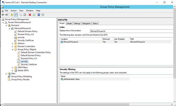
Task: Switch to the Delegation tab
Action: point(86,24)
